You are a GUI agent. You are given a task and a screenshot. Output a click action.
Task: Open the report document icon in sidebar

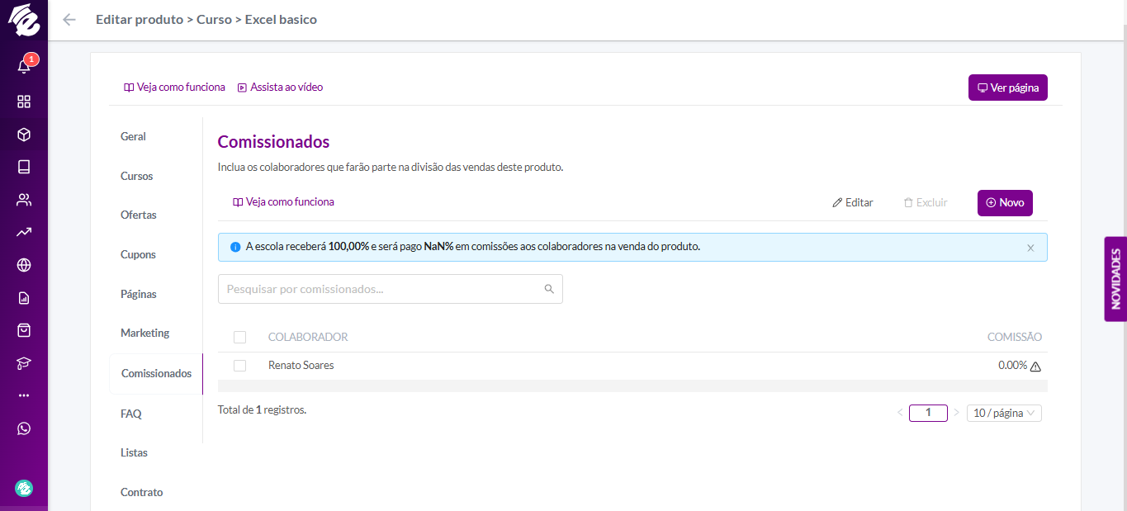coord(24,298)
